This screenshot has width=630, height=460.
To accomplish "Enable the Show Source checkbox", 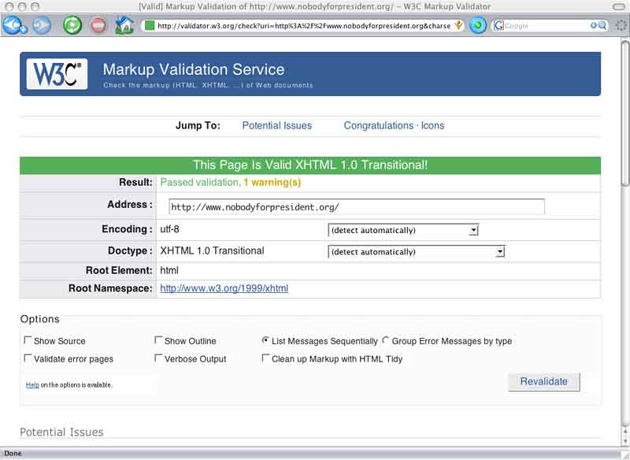I will coord(28,340).
